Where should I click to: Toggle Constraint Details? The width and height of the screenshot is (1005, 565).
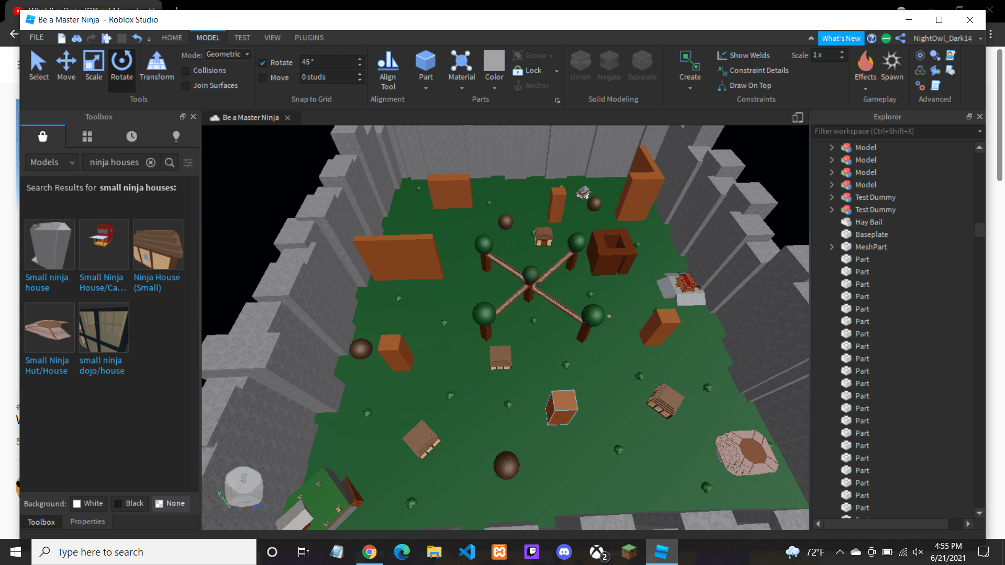pos(753,71)
